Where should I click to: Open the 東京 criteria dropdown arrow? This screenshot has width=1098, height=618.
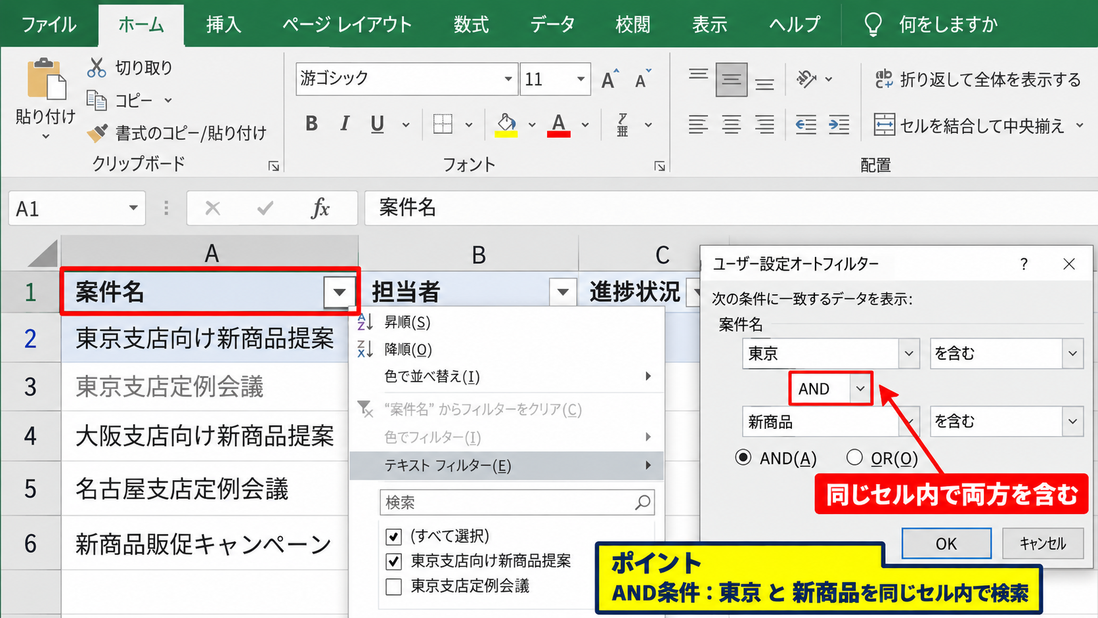point(909,353)
